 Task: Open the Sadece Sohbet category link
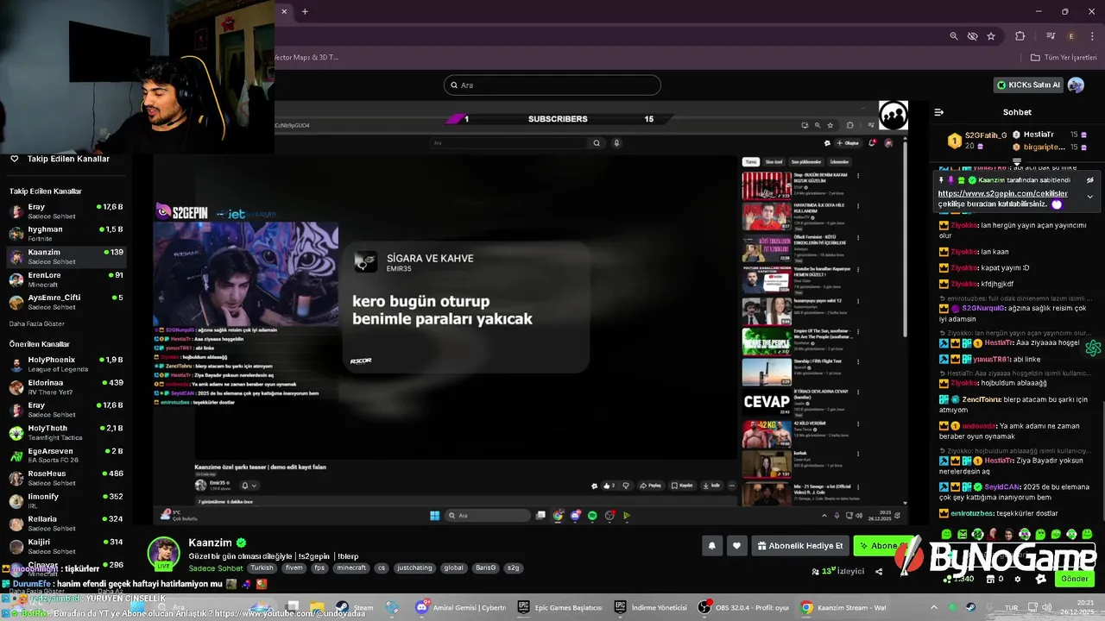point(216,568)
